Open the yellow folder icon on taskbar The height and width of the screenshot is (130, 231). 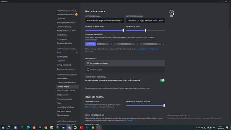click(x=93, y=127)
